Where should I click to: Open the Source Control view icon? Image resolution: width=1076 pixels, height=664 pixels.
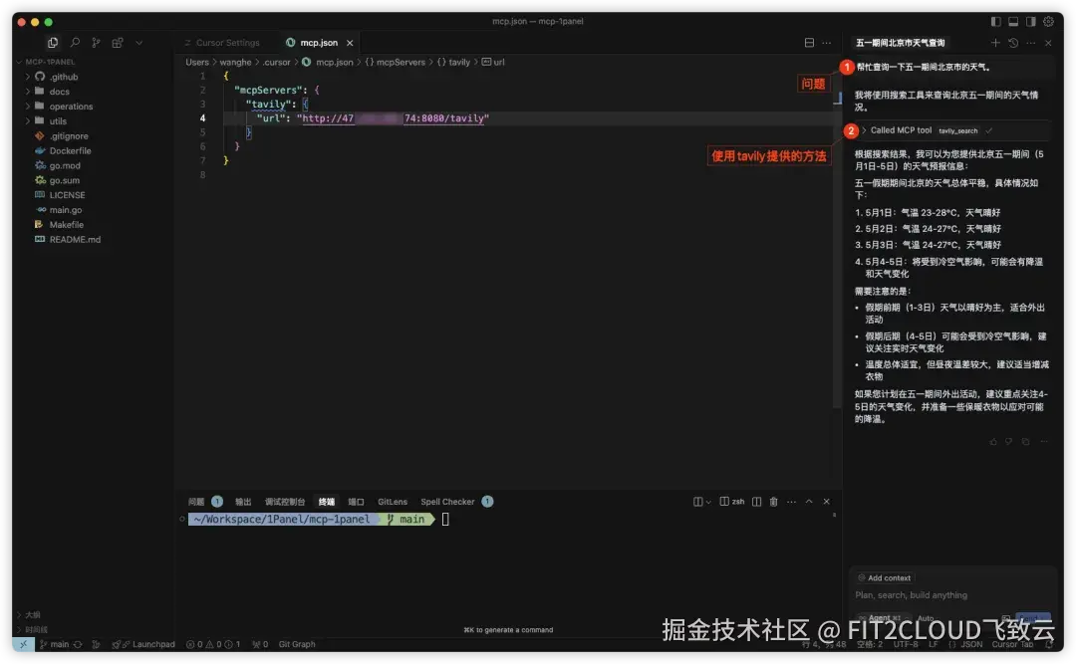pos(96,43)
